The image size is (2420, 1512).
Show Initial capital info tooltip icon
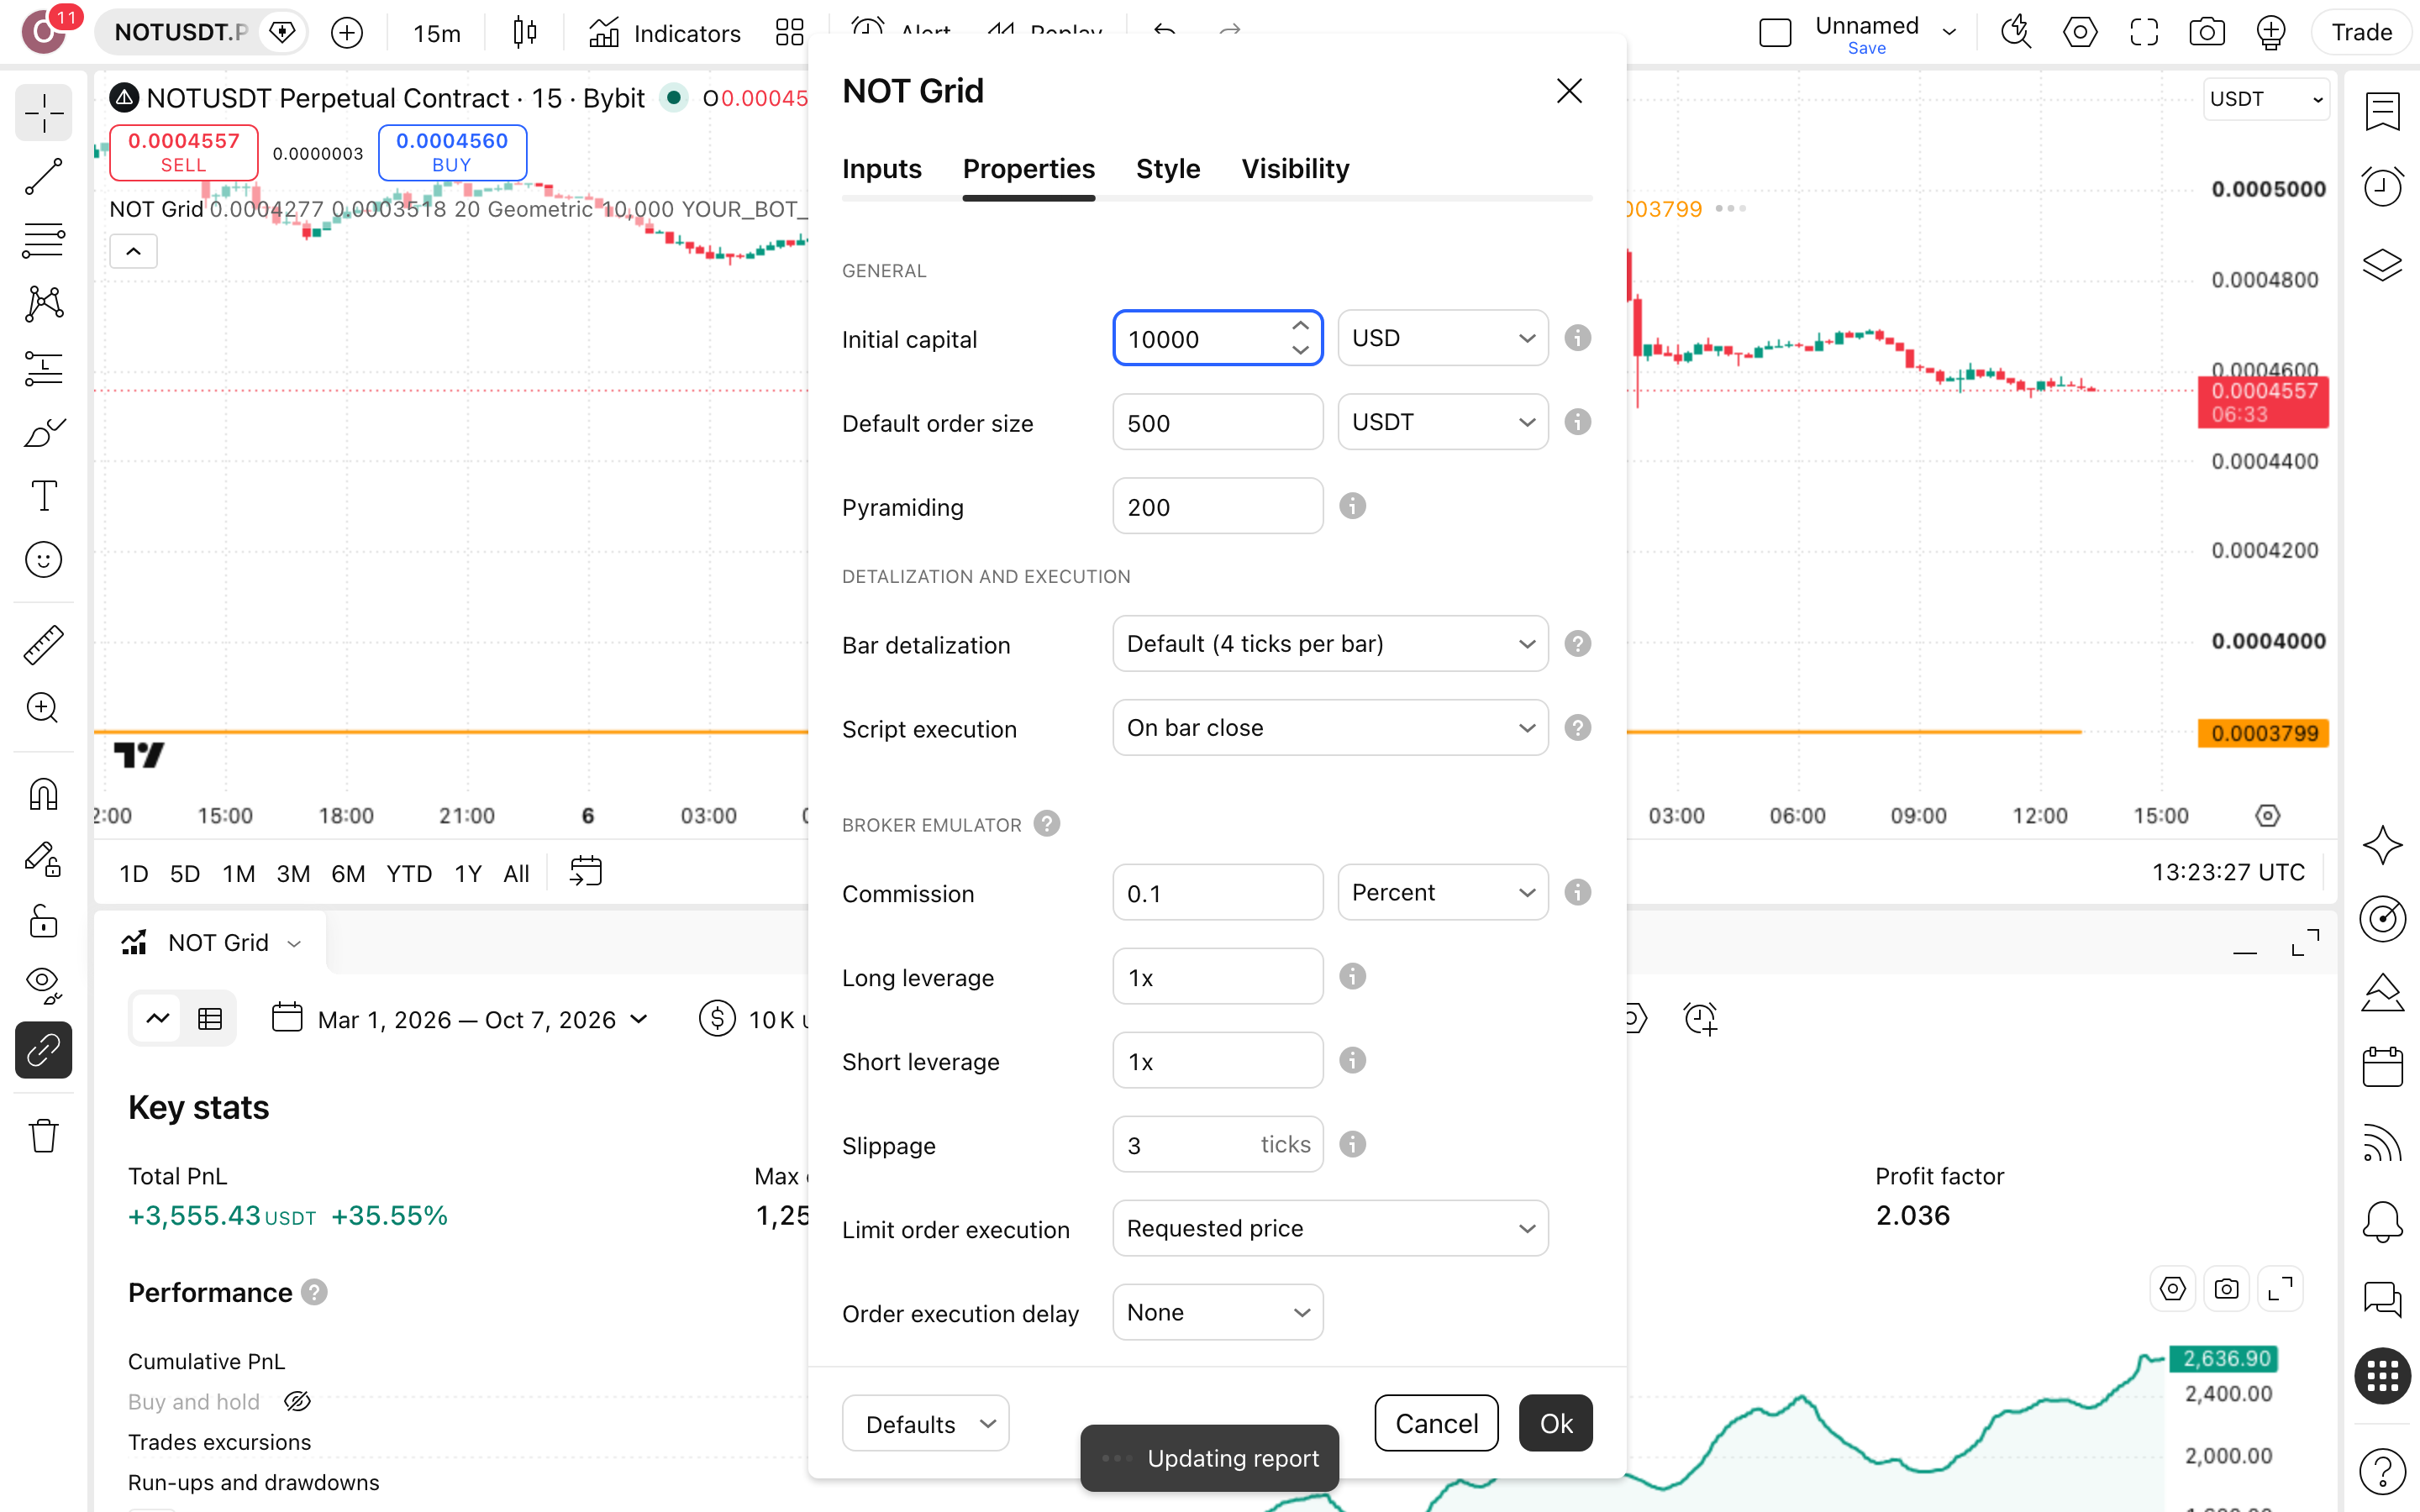pyautogui.click(x=1577, y=338)
